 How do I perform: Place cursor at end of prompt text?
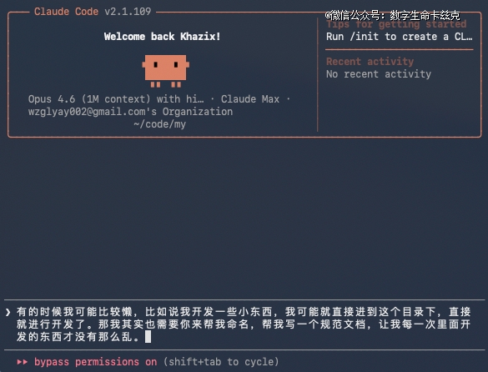coord(148,337)
